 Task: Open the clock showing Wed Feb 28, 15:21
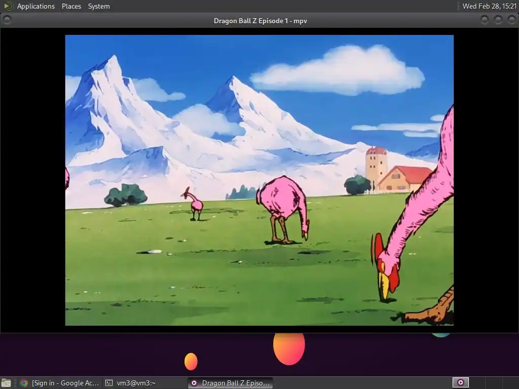(x=489, y=6)
